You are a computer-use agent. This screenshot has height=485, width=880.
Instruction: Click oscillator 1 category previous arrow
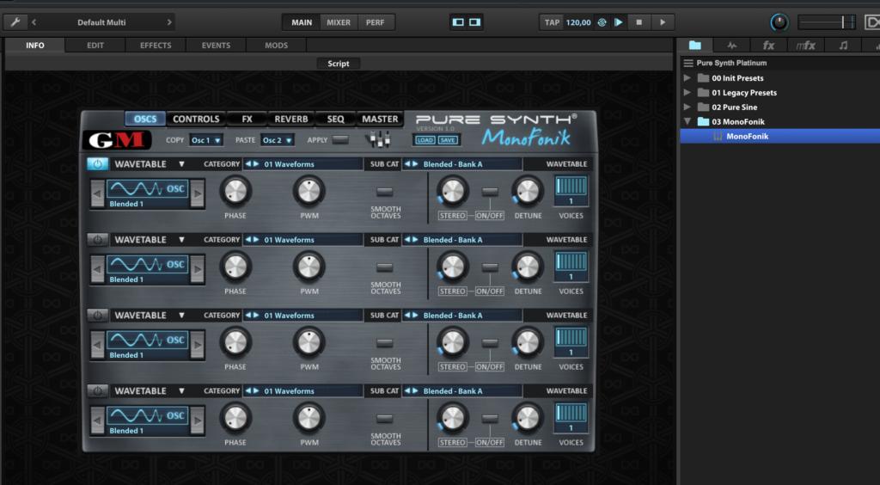point(248,164)
